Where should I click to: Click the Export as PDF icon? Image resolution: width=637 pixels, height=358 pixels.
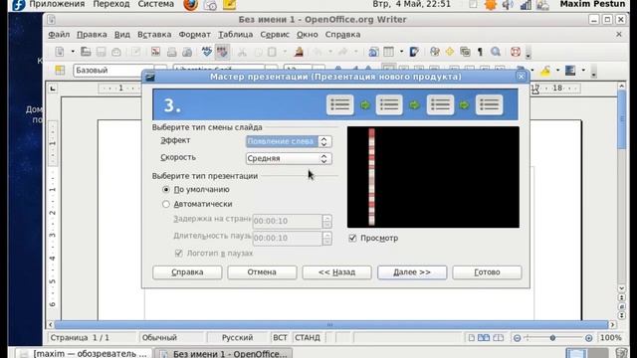point(155,52)
